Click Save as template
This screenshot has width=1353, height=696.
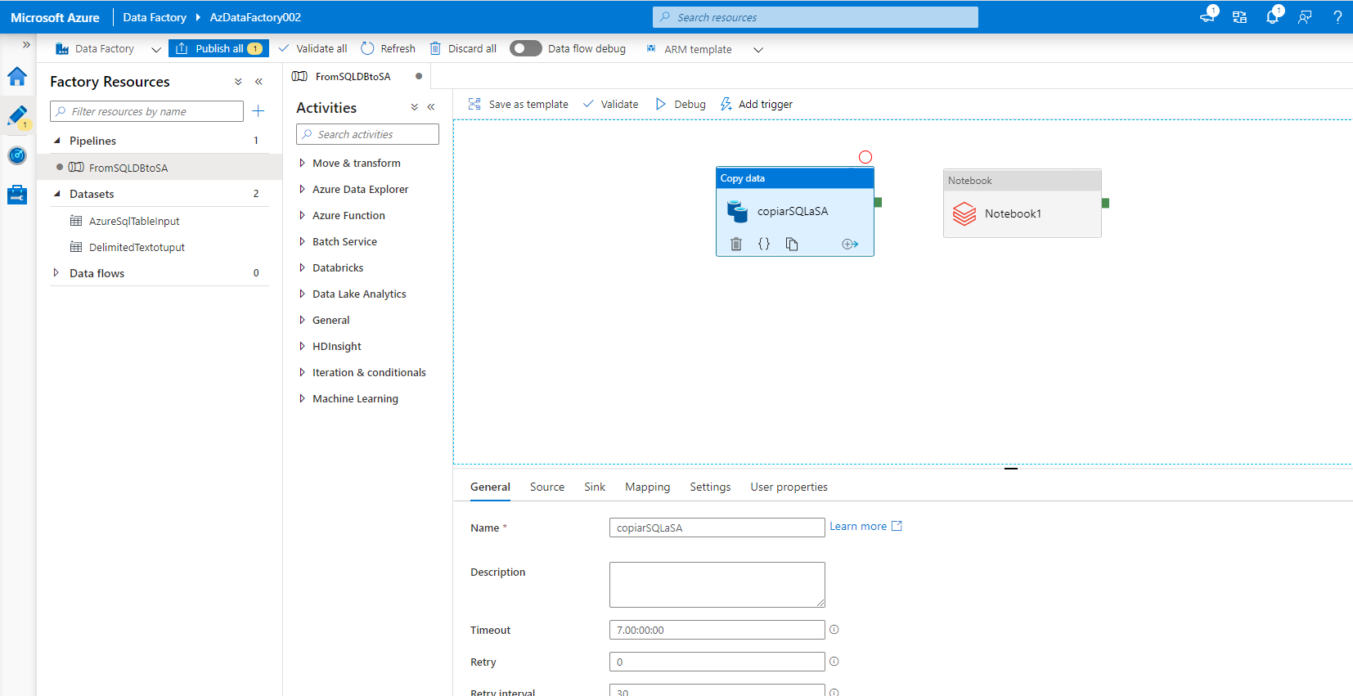(518, 105)
